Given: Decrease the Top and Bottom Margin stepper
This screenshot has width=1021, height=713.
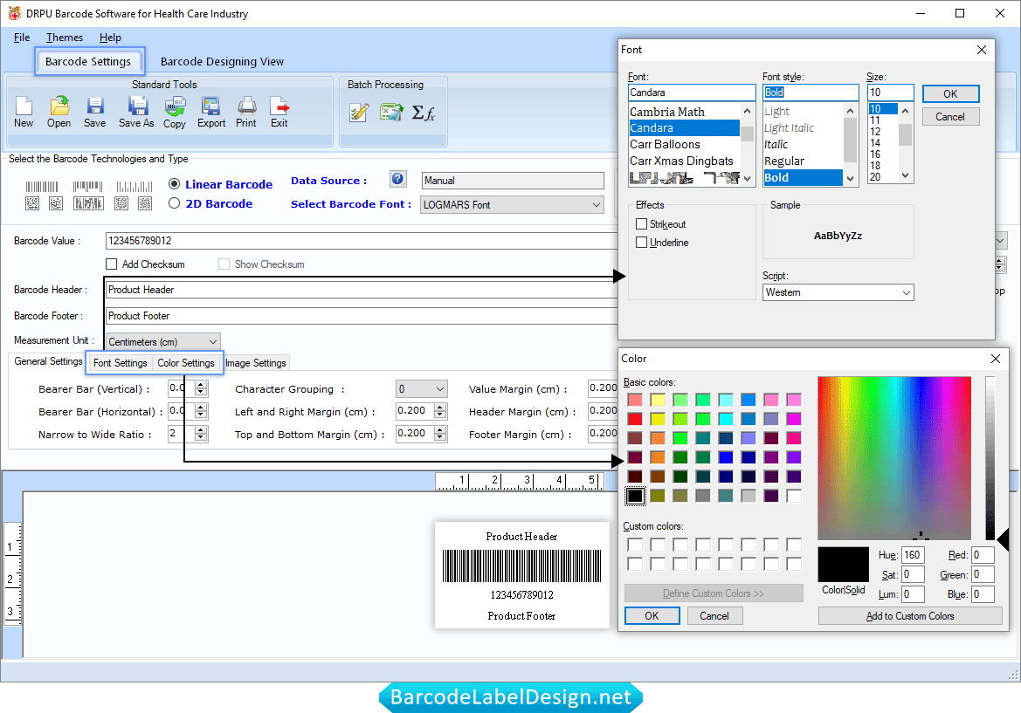Looking at the screenshot, I should coord(441,437).
